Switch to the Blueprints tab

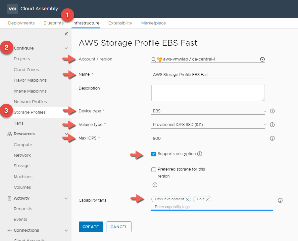[53, 23]
